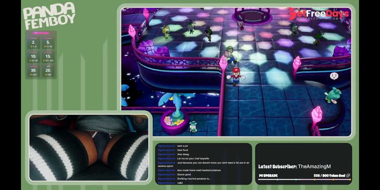The width and height of the screenshot is (380, 190).
Task: Click the token coins icon beside Token Goal
Action: 348,175
